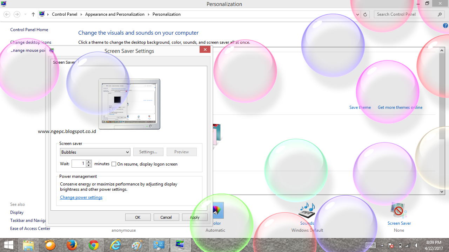Screen dimensions: 449x252
Task: Click the Help question mark icon
Action: point(445,26)
